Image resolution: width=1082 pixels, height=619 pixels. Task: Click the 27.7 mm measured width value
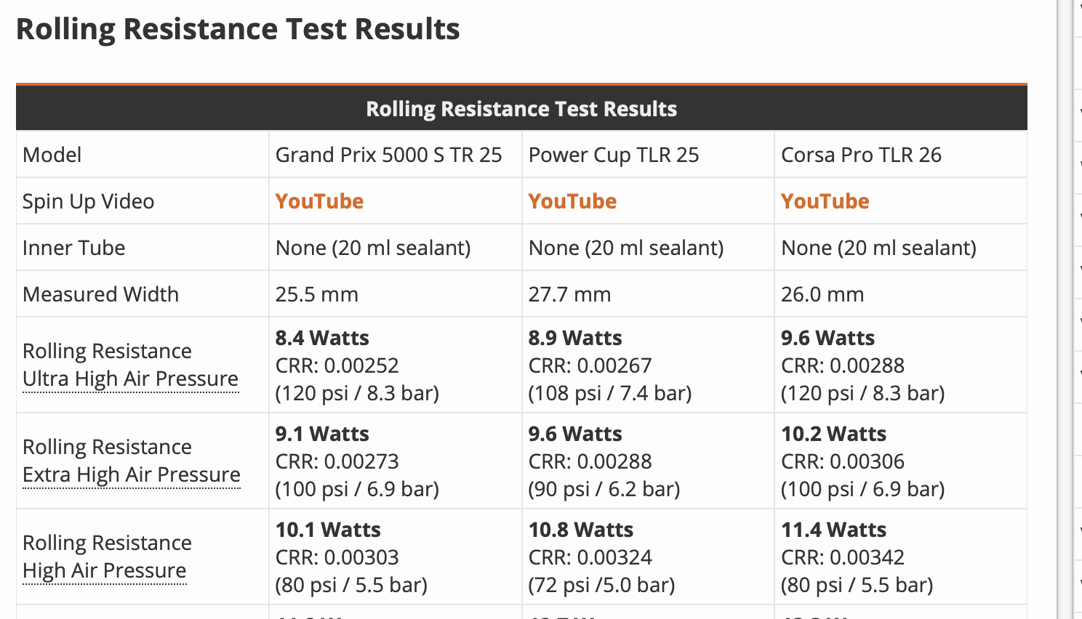click(569, 294)
